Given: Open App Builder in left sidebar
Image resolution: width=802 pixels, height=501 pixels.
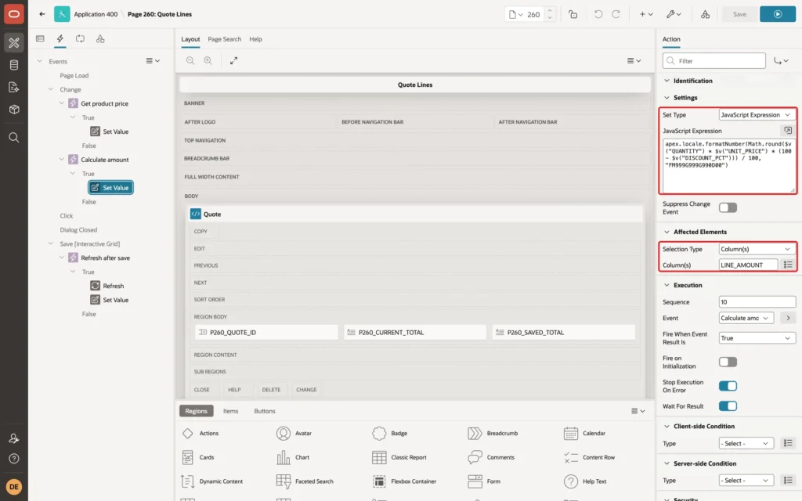Looking at the screenshot, I should click(14, 43).
